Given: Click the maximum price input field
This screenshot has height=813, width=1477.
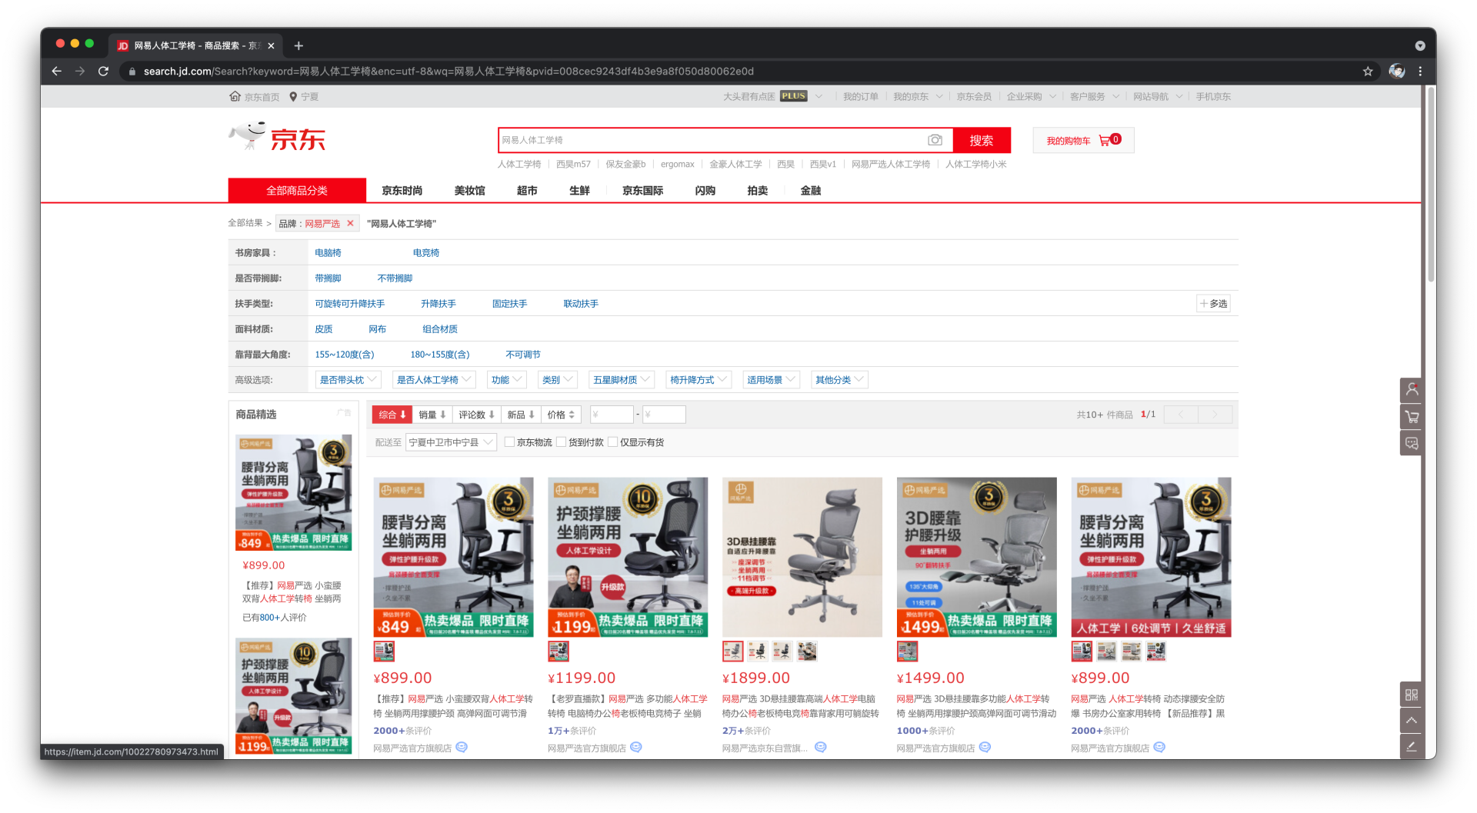Looking at the screenshot, I should tap(664, 415).
